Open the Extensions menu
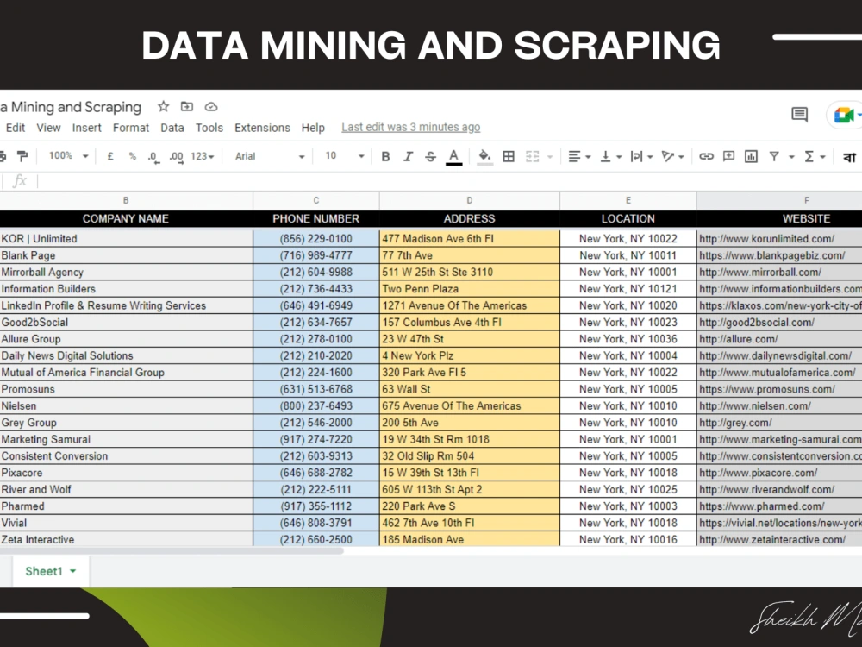 click(x=262, y=128)
